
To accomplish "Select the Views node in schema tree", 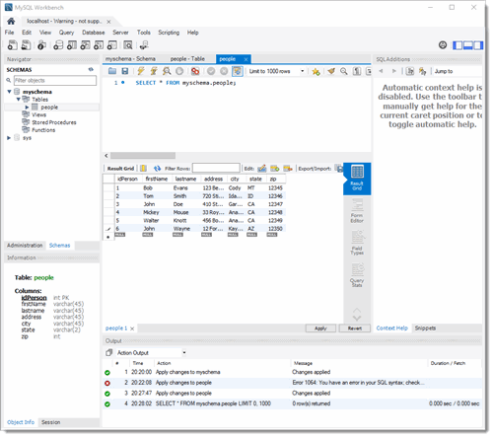I will [x=38, y=114].
